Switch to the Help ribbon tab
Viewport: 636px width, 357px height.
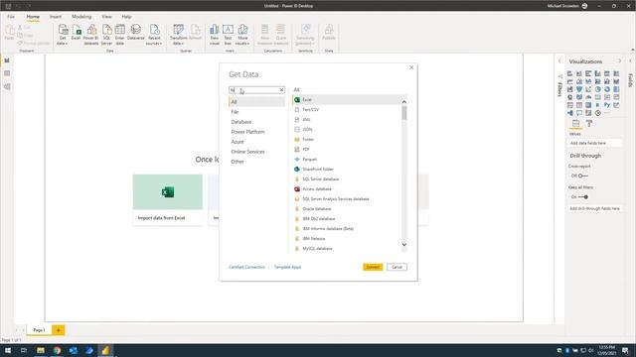(126, 17)
